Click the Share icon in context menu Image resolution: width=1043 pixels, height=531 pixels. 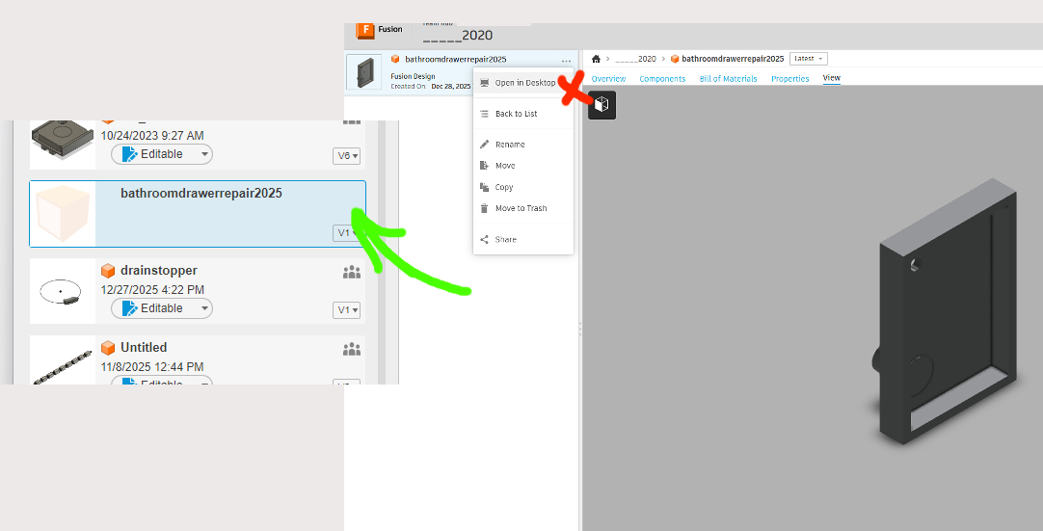click(484, 240)
